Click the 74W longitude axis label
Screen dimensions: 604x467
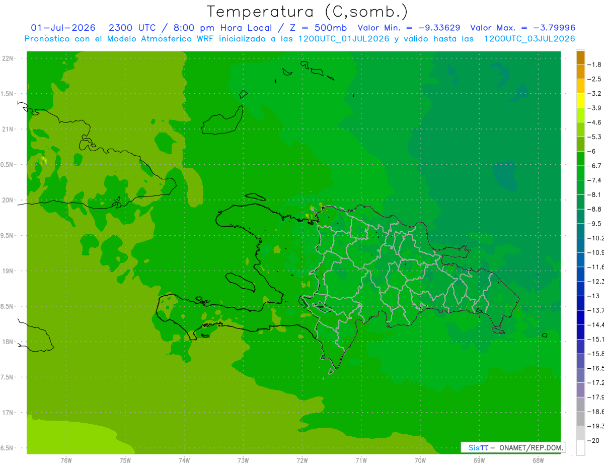184,460
